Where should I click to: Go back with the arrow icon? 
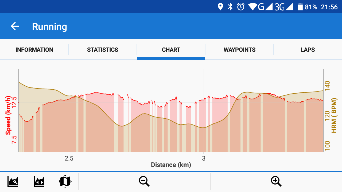tap(15, 26)
